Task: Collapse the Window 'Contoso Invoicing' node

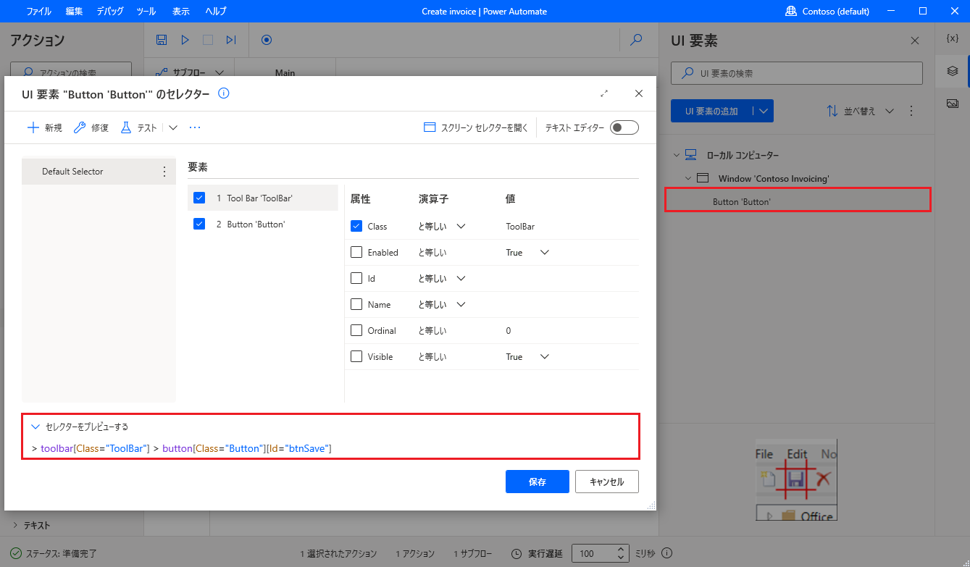Action: [x=688, y=178]
